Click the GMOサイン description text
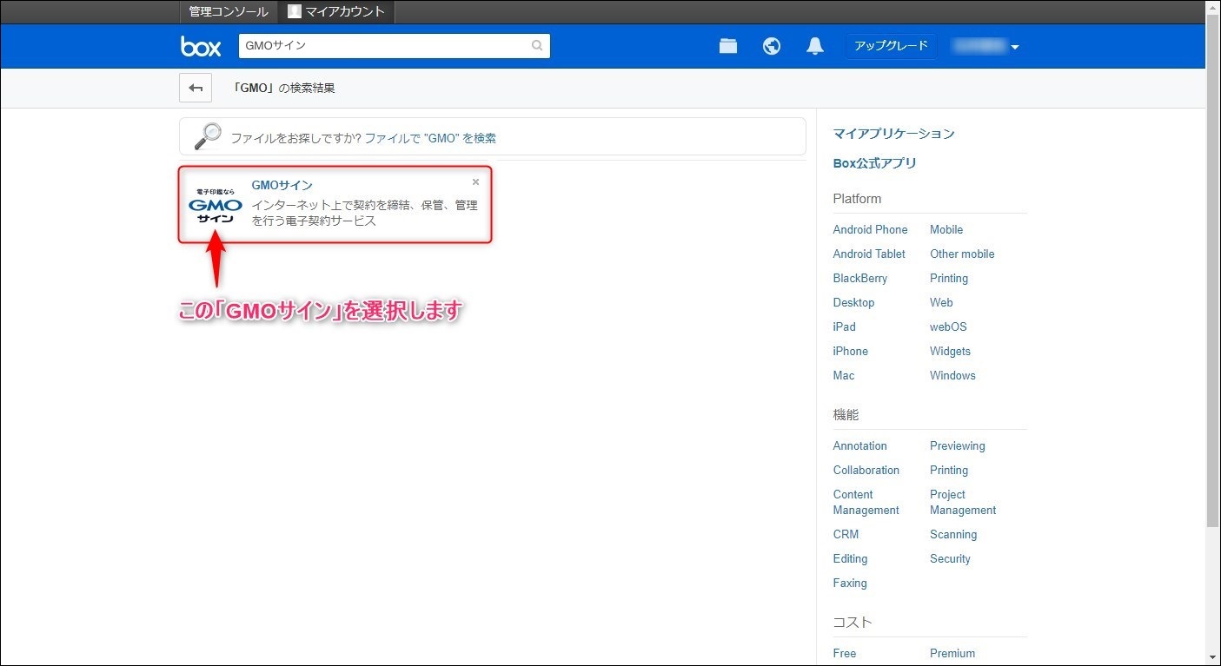This screenshot has height=666, width=1221. (364, 213)
